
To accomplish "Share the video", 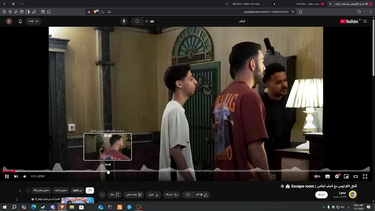I will point(172,195).
